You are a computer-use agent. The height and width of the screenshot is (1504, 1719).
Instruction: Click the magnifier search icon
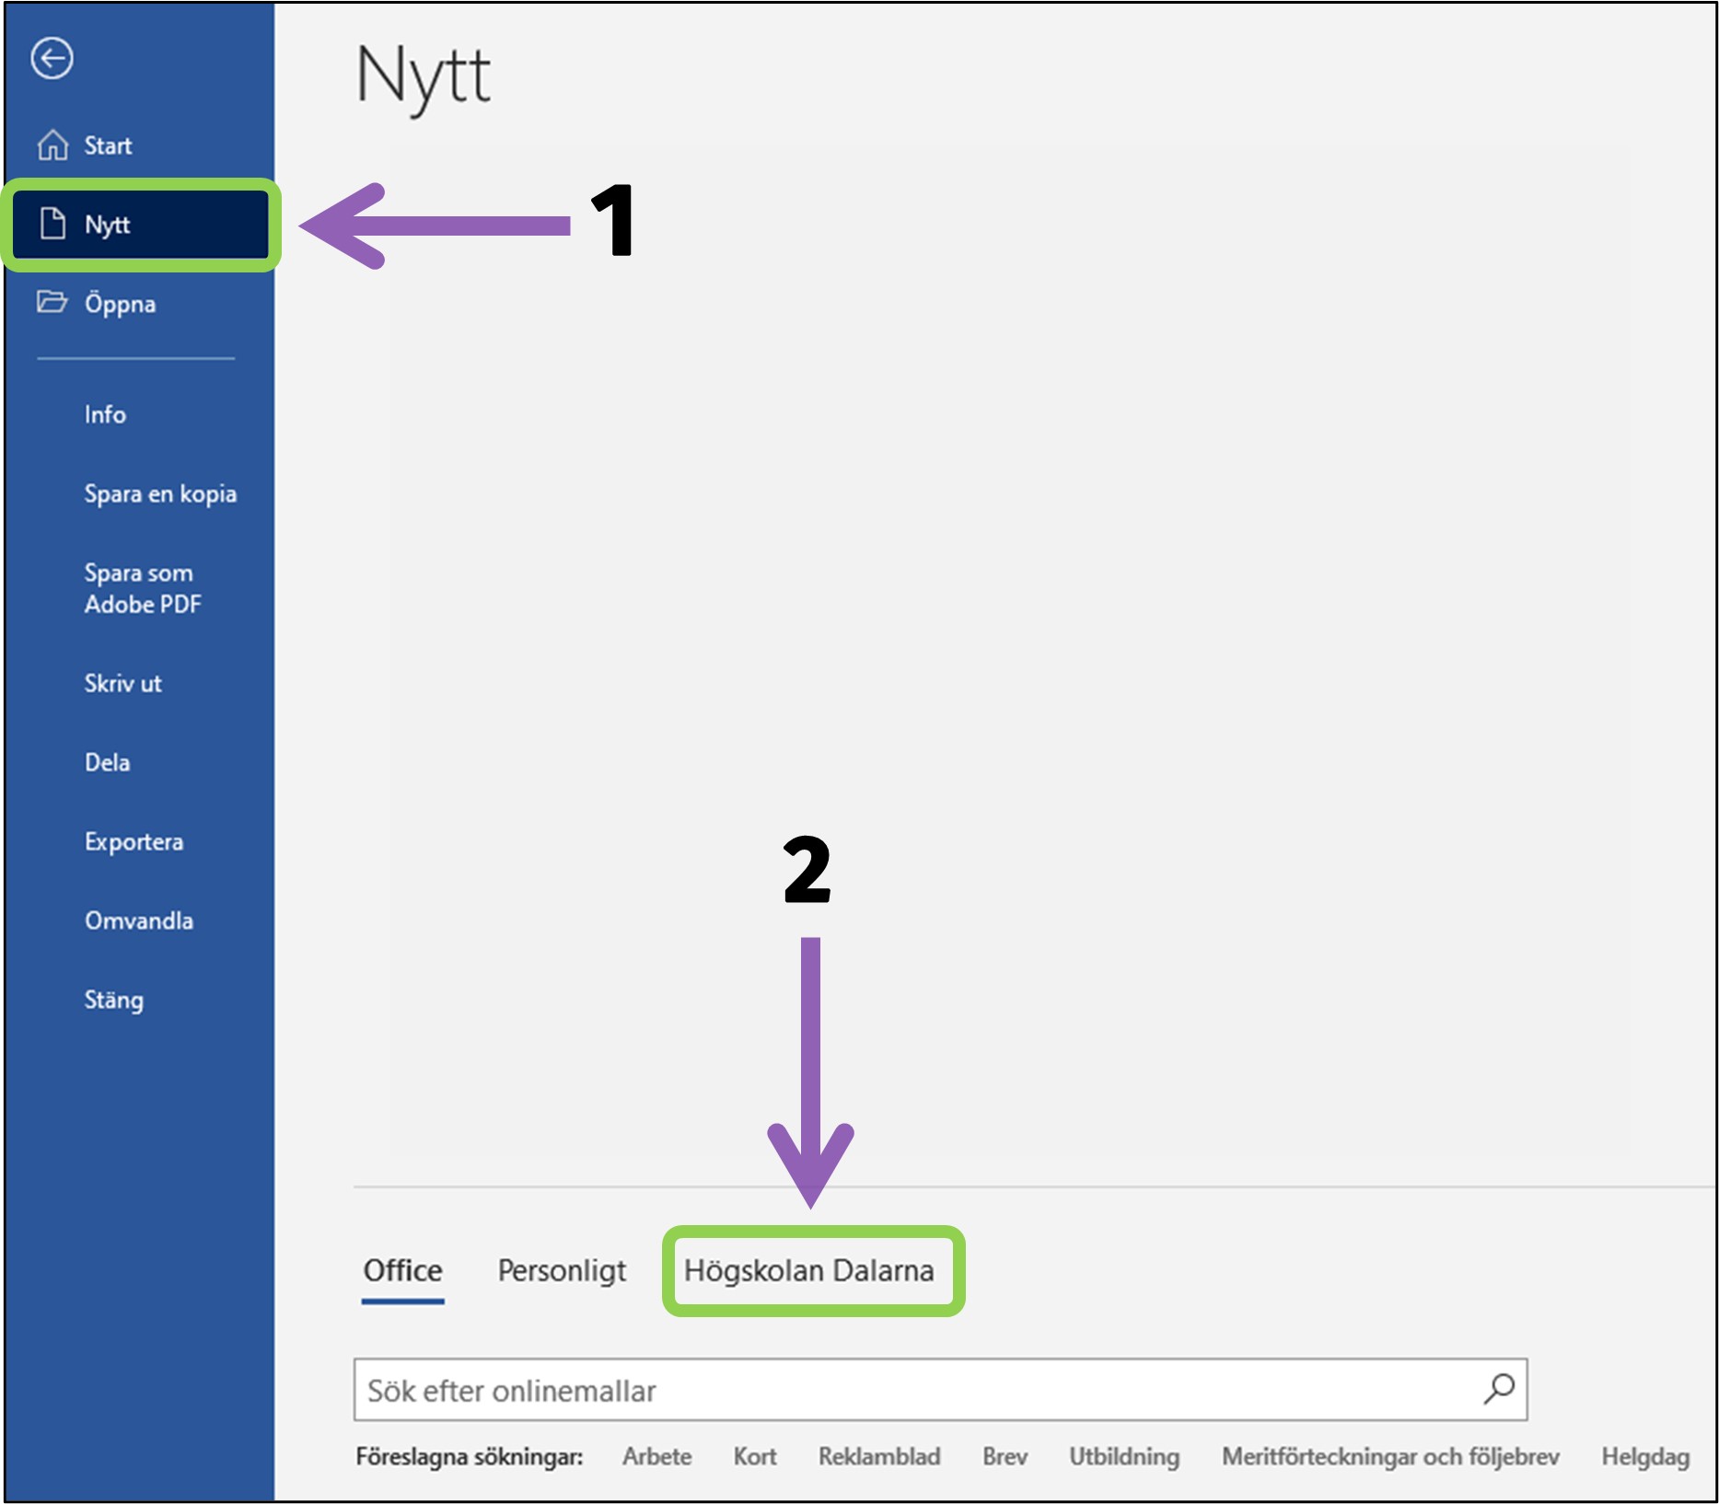pyautogui.click(x=1499, y=1389)
